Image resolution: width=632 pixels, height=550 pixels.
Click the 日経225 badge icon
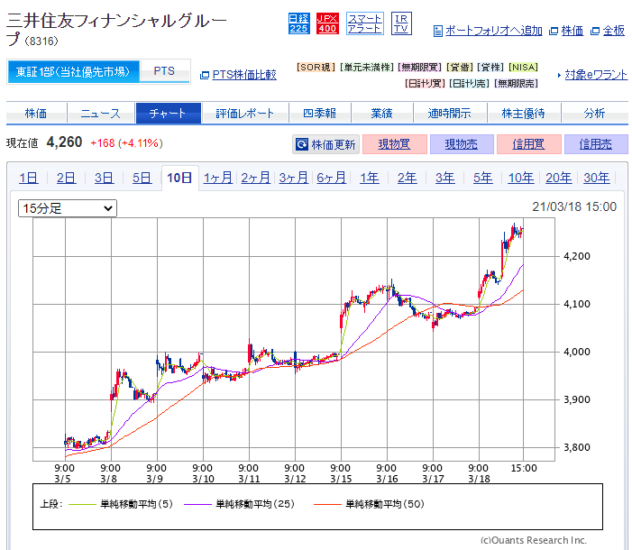pos(299,23)
